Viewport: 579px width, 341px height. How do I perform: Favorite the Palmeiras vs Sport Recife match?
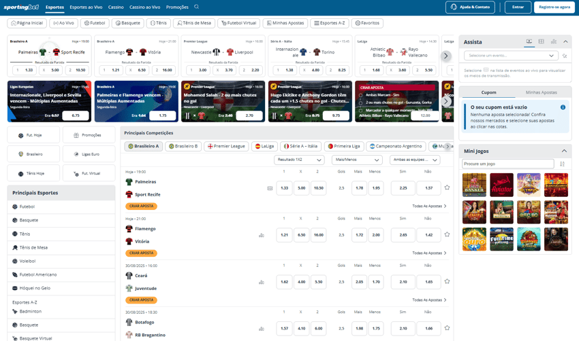447,187
